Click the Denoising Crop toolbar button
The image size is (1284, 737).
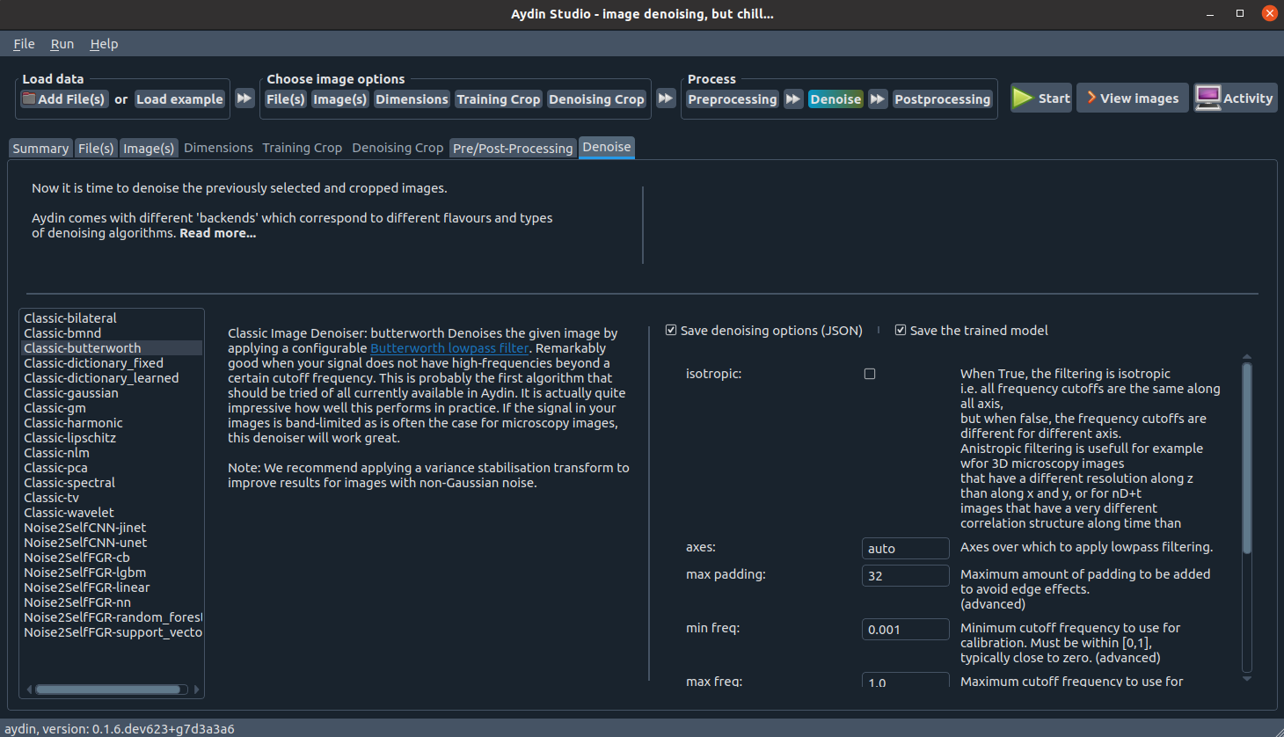(596, 99)
